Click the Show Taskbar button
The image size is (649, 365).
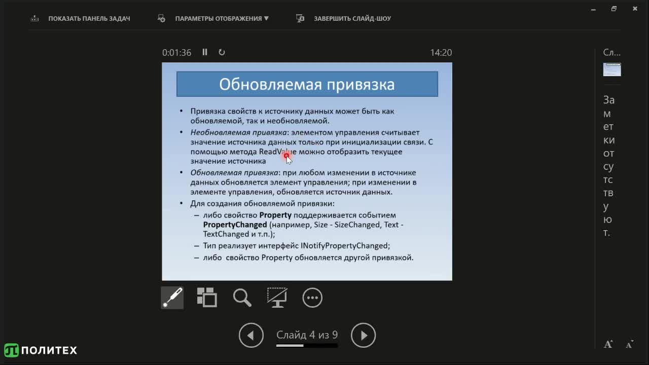coord(80,18)
